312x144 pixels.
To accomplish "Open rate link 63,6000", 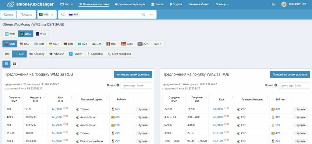I will pyautogui.click(x=218, y=117).
